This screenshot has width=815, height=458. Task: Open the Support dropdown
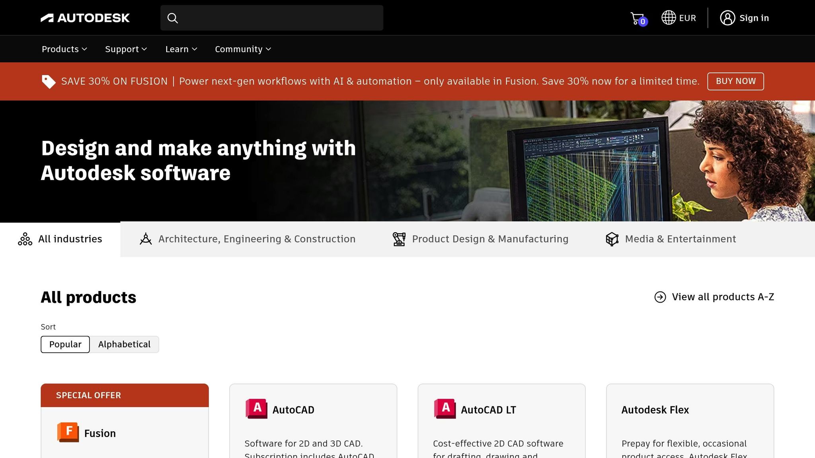click(x=126, y=49)
